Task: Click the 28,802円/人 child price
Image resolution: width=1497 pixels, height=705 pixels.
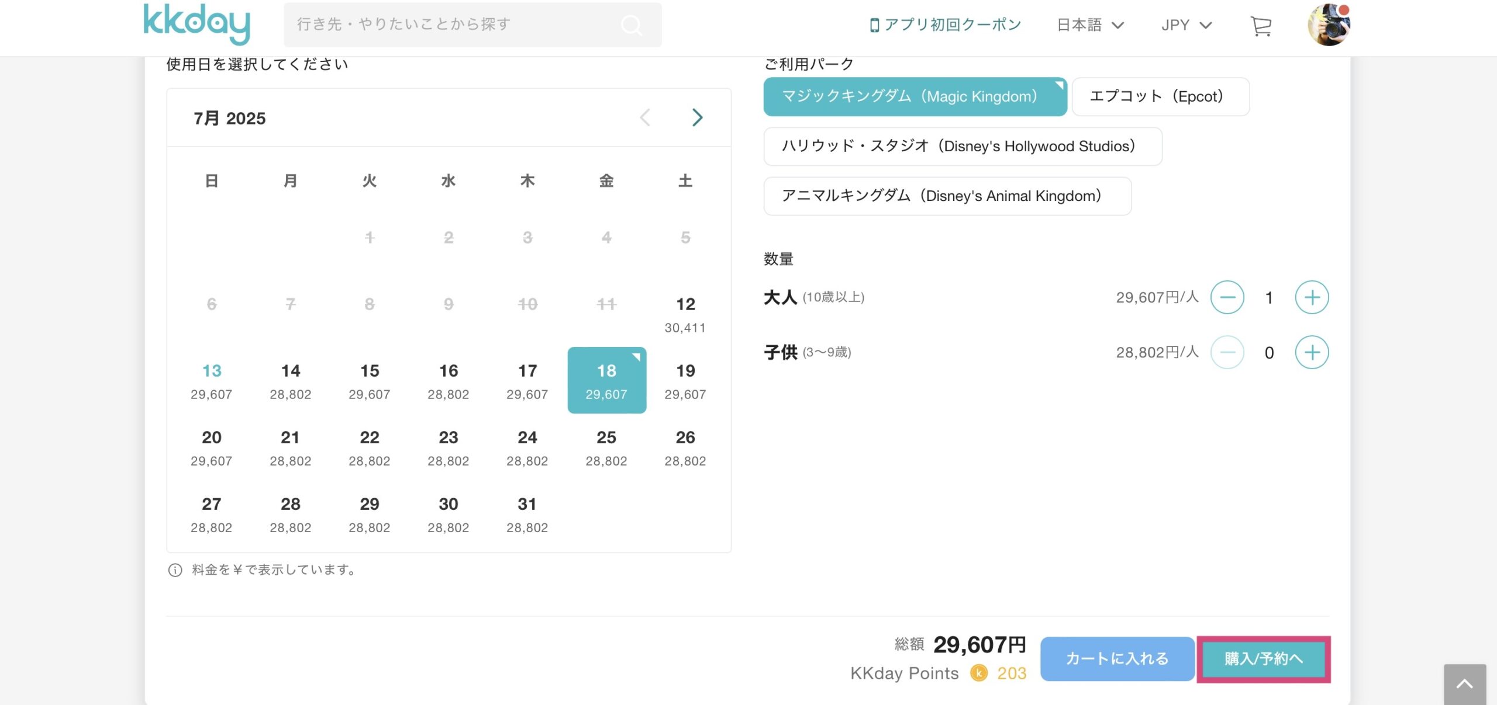Action: 1157,352
